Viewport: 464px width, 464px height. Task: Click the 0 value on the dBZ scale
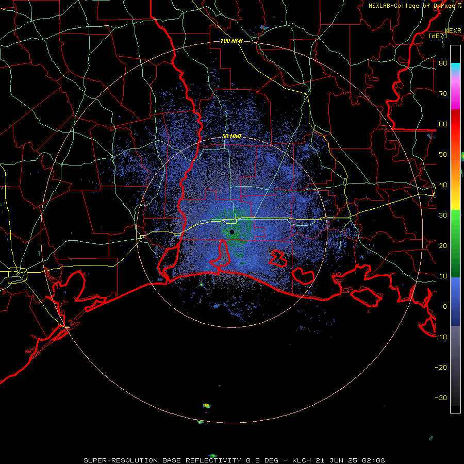point(445,307)
